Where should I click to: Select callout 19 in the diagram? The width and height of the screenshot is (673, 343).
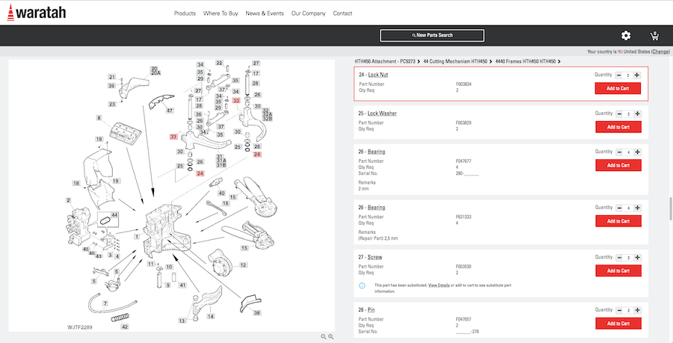click(x=115, y=181)
